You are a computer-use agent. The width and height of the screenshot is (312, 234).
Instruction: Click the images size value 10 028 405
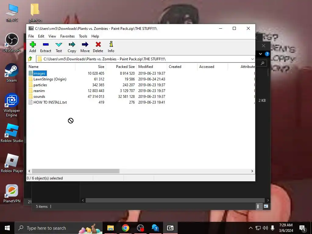96,73
